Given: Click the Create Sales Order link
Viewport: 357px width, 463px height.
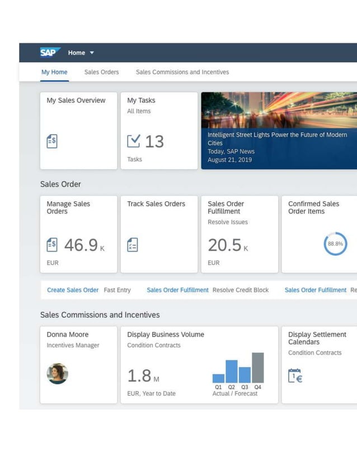Looking at the screenshot, I should click(73, 290).
